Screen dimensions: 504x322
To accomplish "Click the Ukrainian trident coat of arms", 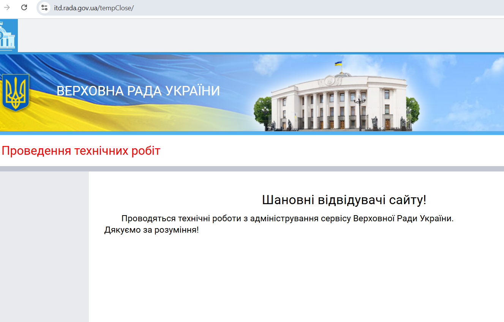I will [x=16, y=92].
